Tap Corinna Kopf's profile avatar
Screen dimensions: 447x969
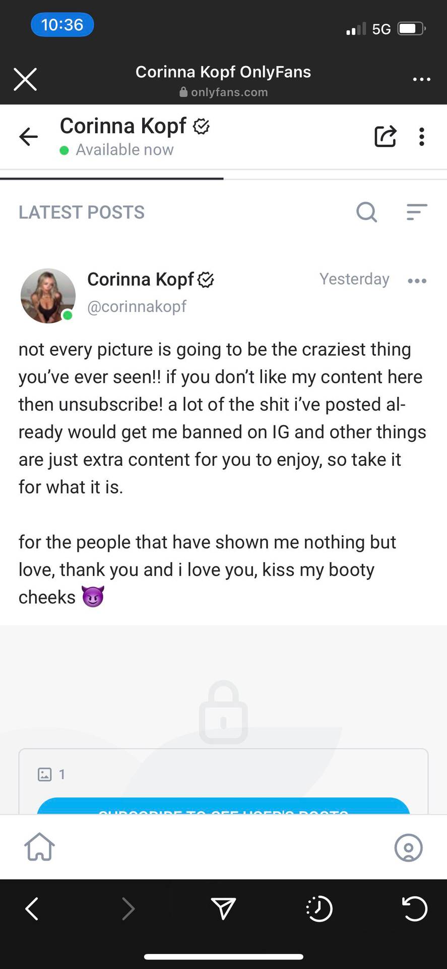click(48, 295)
